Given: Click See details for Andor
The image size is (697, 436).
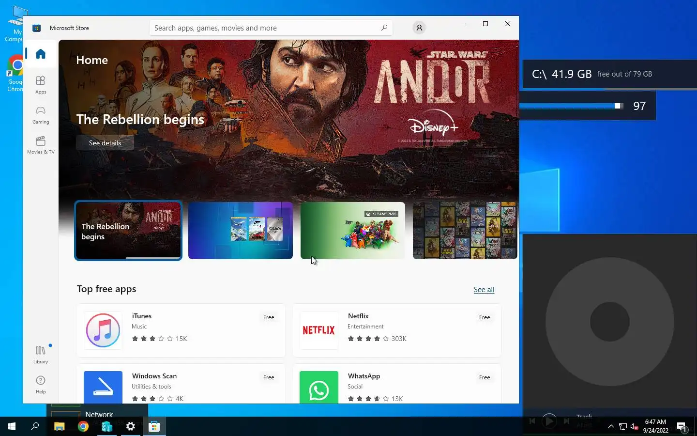Looking at the screenshot, I should [105, 143].
